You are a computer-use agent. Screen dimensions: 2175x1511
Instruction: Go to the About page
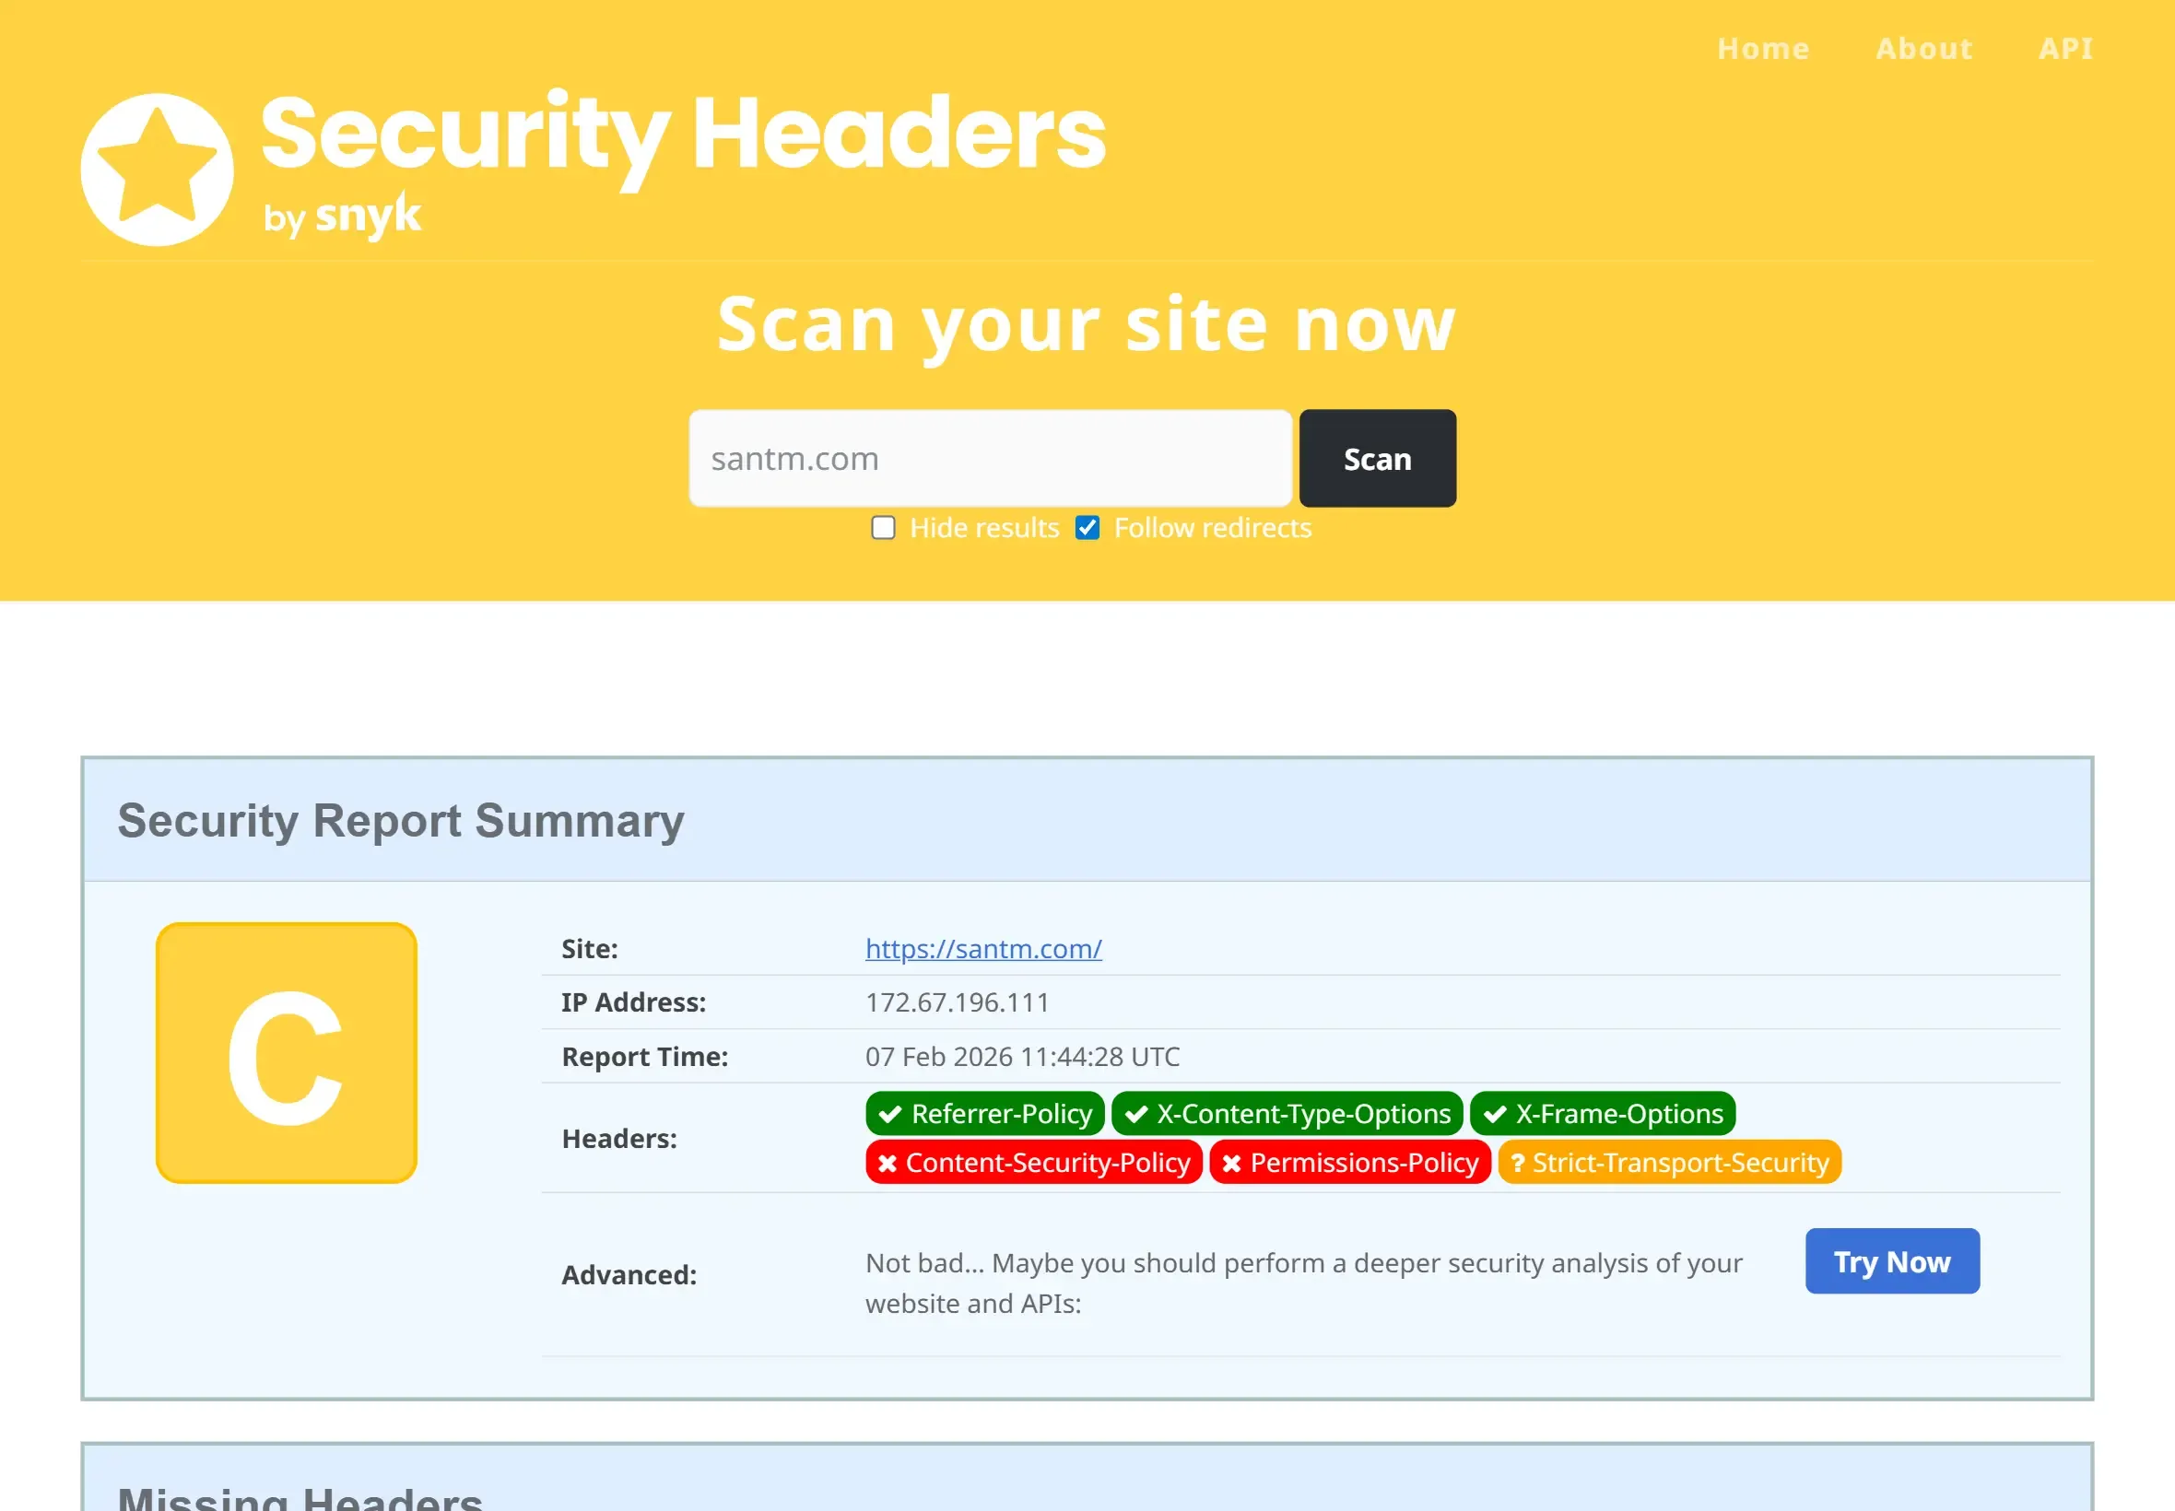tap(1923, 48)
